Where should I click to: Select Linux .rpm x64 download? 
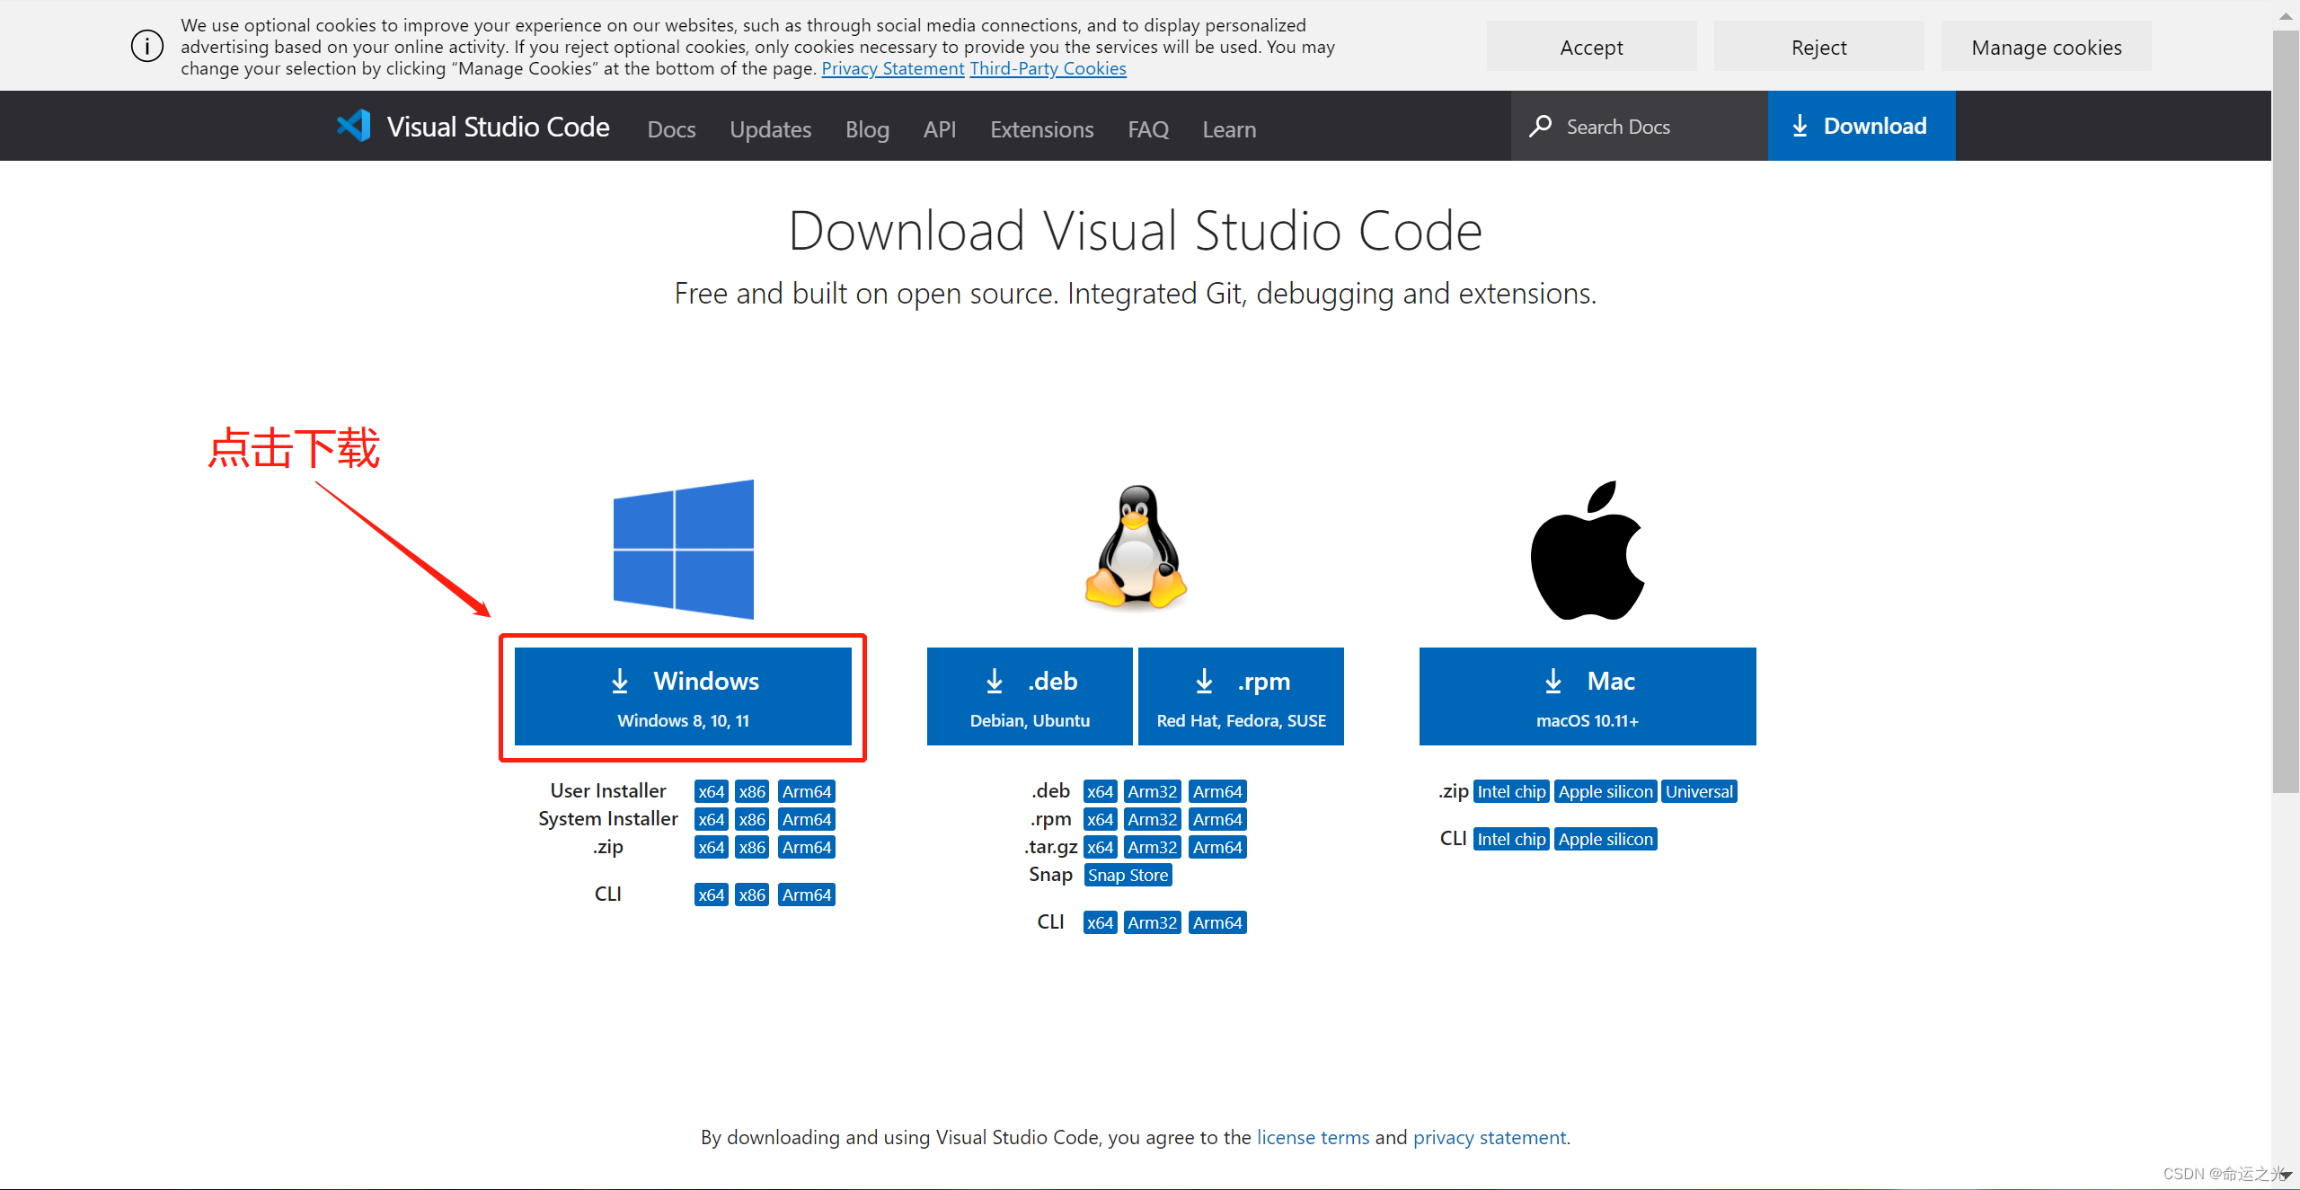click(1100, 819)
